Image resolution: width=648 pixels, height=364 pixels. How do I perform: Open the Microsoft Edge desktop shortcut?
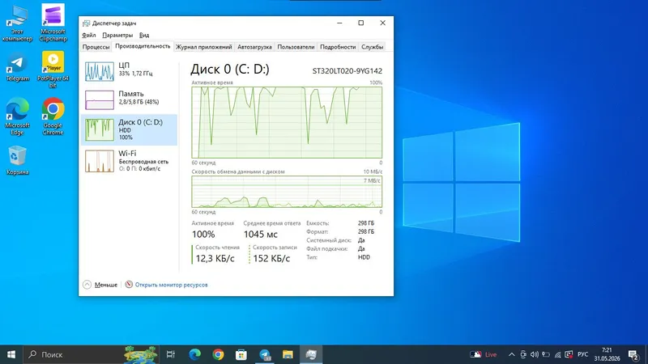[x=17, y=116]
